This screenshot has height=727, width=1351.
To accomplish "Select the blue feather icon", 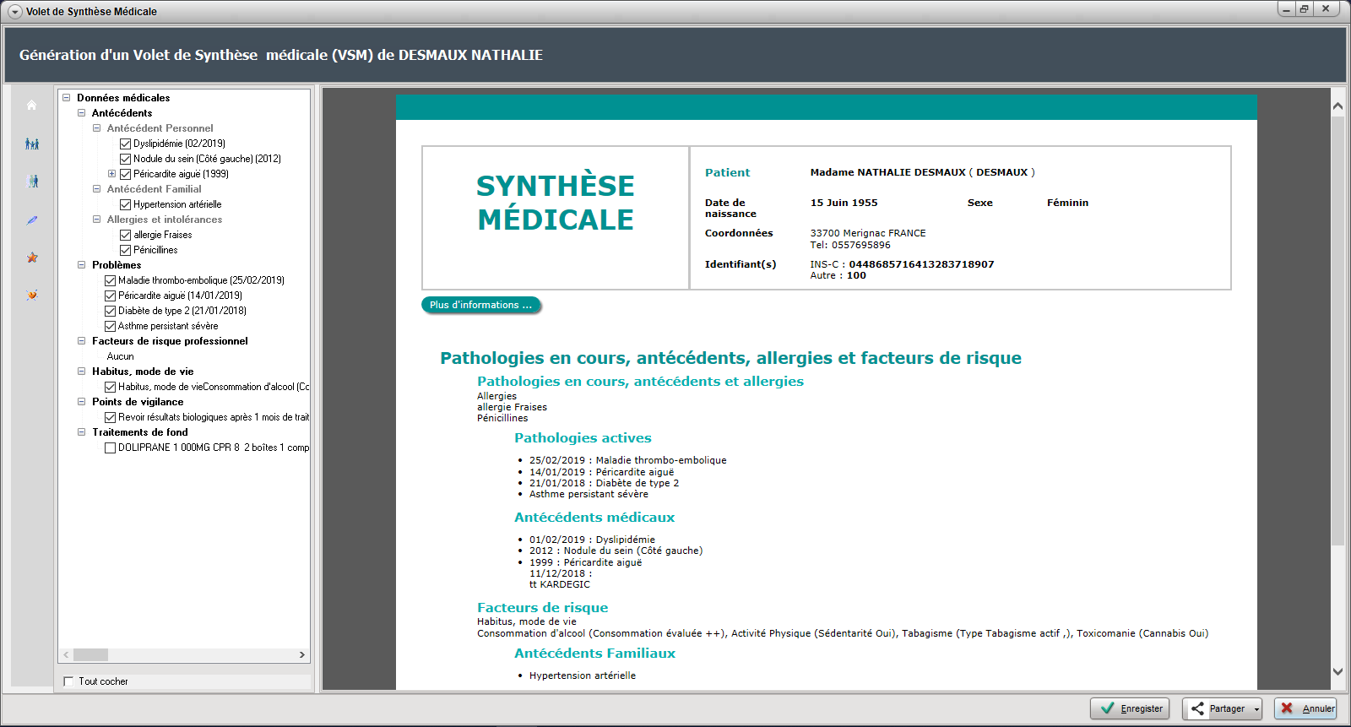I will click(x=32, y=220).
